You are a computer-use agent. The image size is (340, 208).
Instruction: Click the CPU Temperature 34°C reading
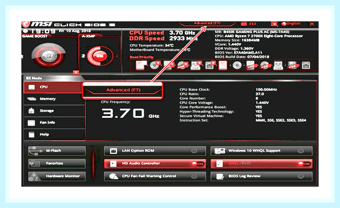pos(151,45)
